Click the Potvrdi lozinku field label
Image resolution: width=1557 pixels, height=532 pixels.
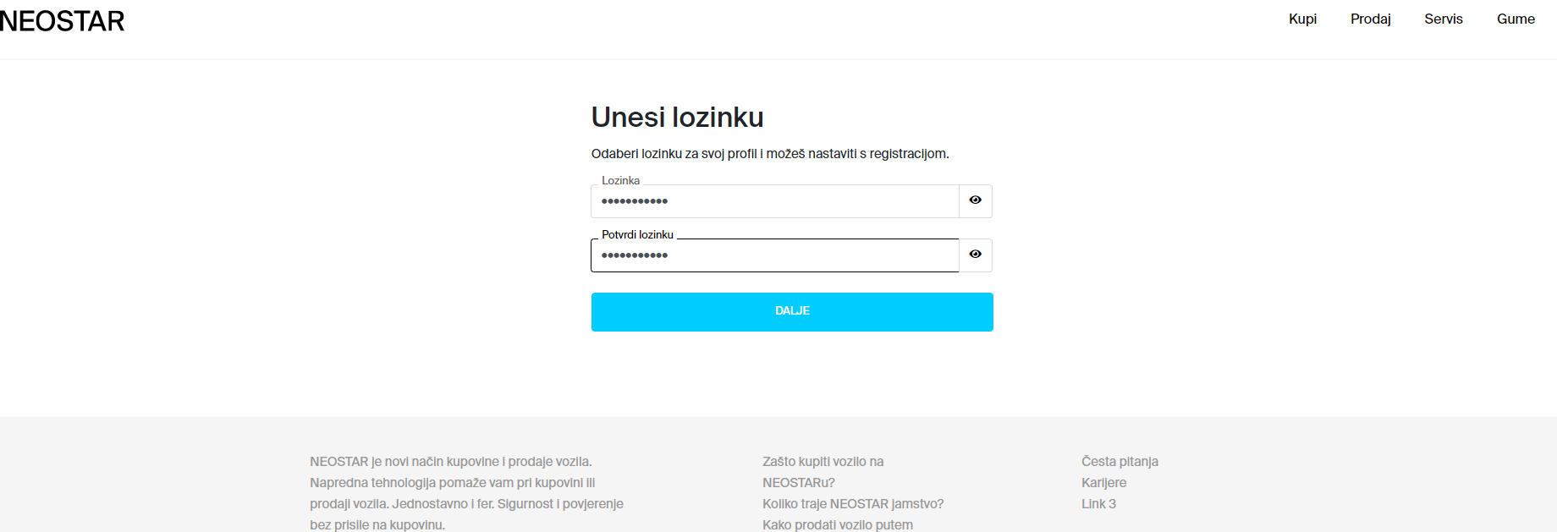[x=637, y=235]
